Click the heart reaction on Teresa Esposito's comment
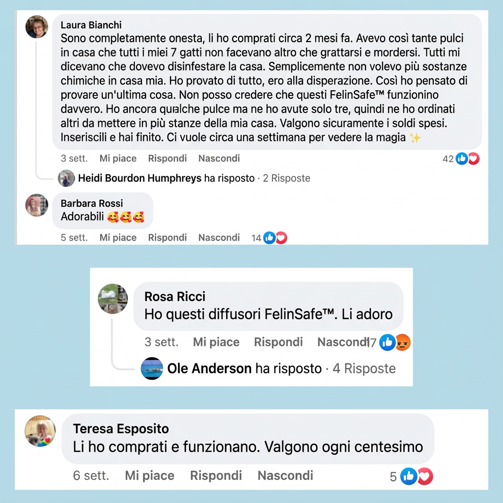 425,476
